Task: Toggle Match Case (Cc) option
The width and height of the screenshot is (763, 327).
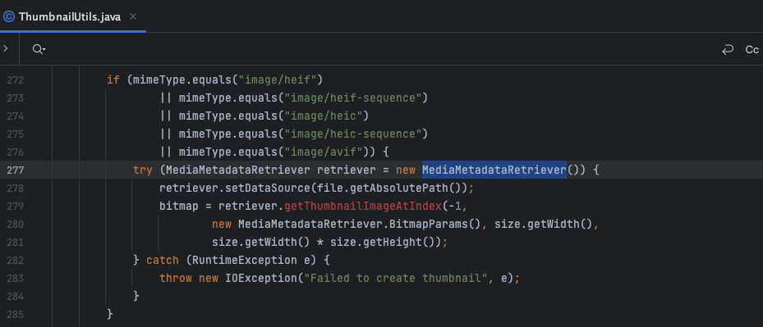Action: point(752,49)
